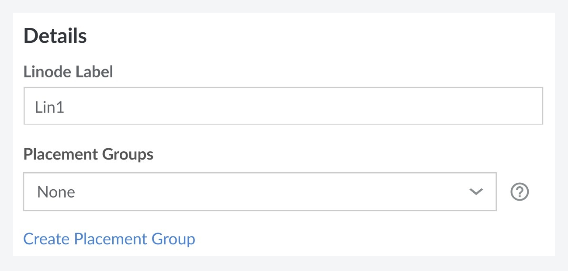Image resolution: width=568 pixels, height=271 pixels.
Task: Click the Details section heading
Action: [x=55, y=36]
